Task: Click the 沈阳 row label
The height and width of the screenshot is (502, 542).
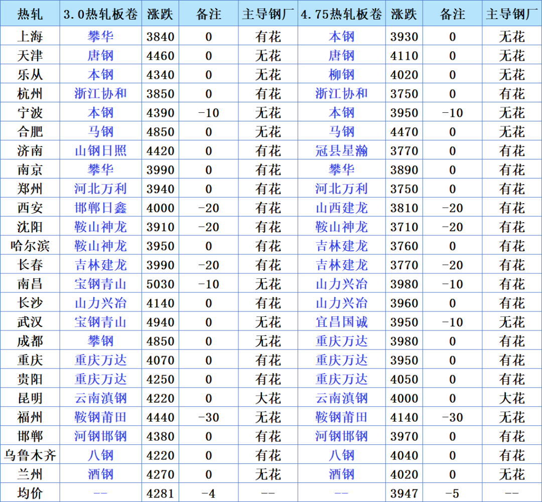Action: coord(30,227)
